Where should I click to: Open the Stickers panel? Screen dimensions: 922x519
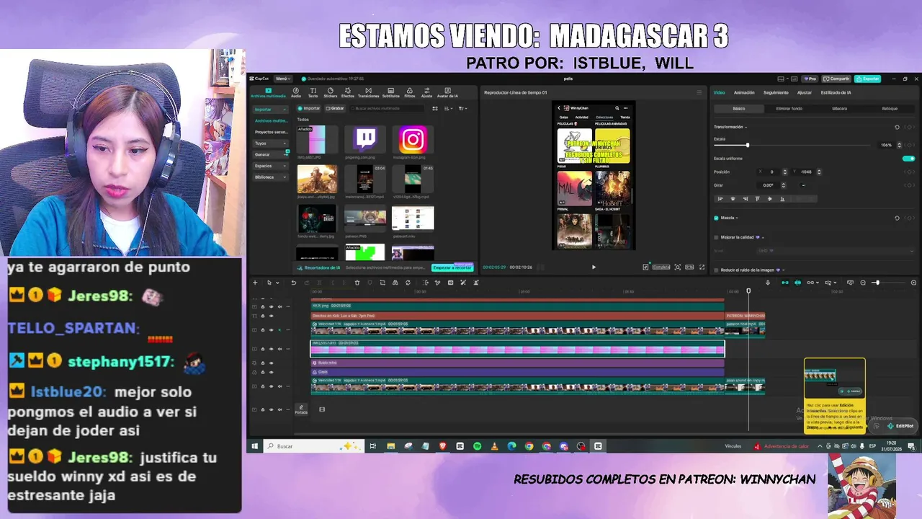(x=331, y=92)
